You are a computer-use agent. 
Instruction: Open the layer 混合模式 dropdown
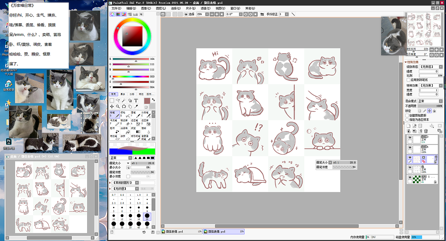pyautogui.click(x=441, y=101)
